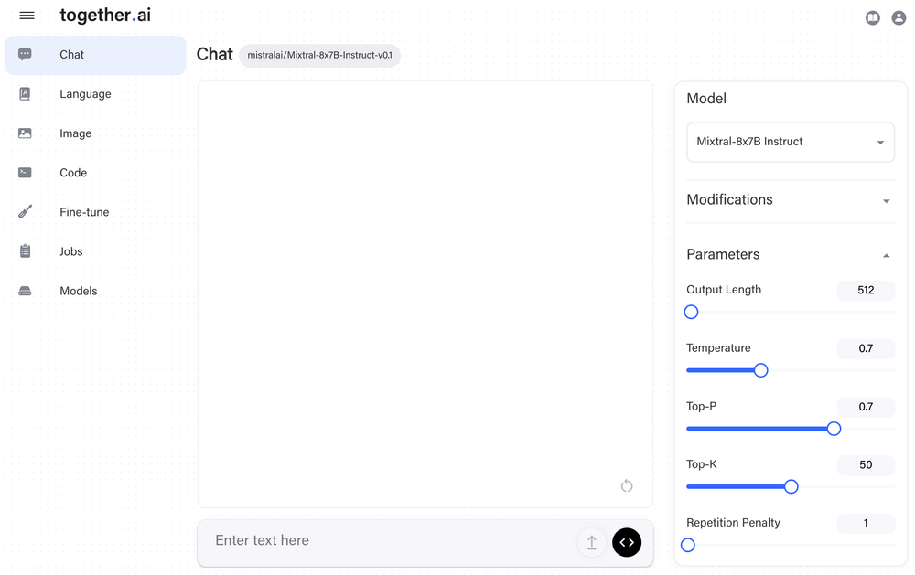Open the Mixtral-8x7B Instruct model dropdown
Image resolution: width=915 pixels, height=575 pixels.
[x=791, y=142]
